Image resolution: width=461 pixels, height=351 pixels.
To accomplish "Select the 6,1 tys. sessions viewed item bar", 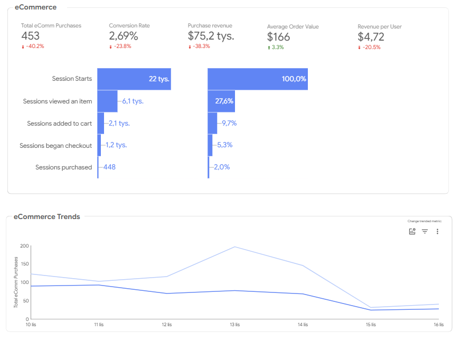I will tap(107, 101).
